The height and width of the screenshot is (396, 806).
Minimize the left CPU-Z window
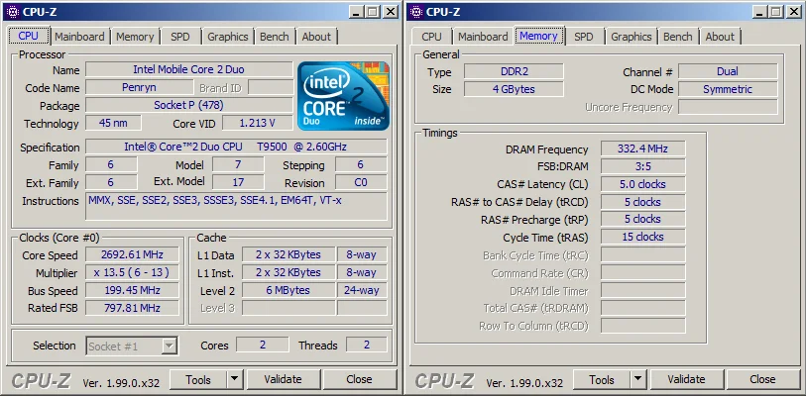(x=357, y=11)
